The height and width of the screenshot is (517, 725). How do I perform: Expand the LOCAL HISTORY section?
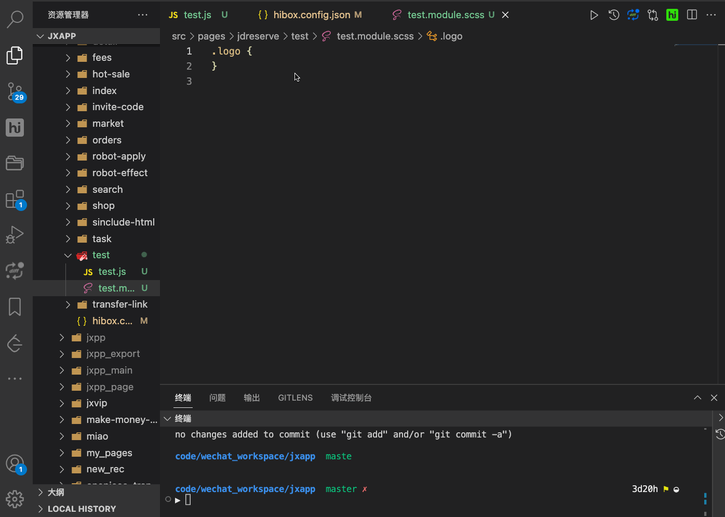tap(96, 509)
